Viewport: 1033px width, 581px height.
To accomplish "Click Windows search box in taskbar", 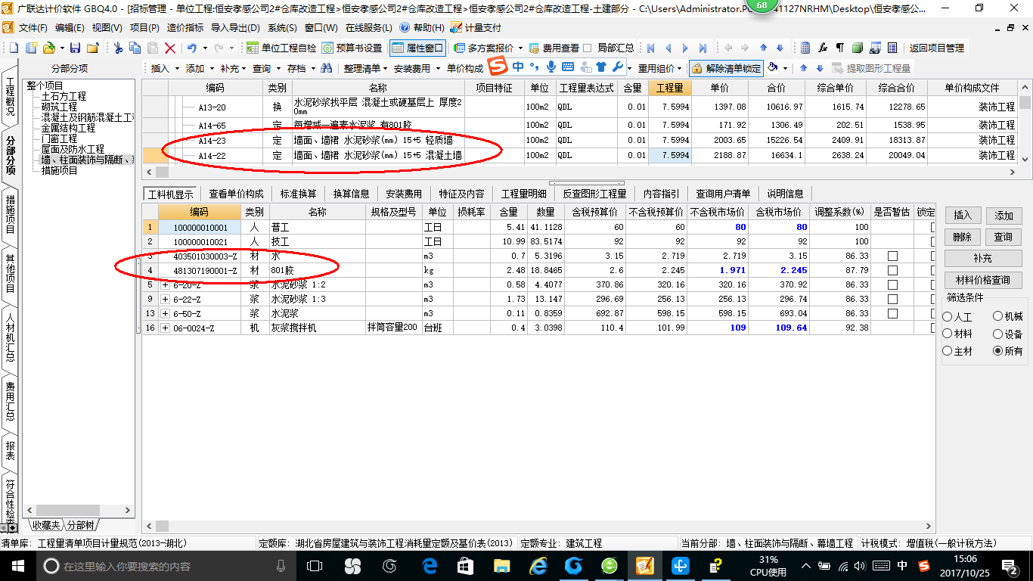I will [x=165, y=565].
